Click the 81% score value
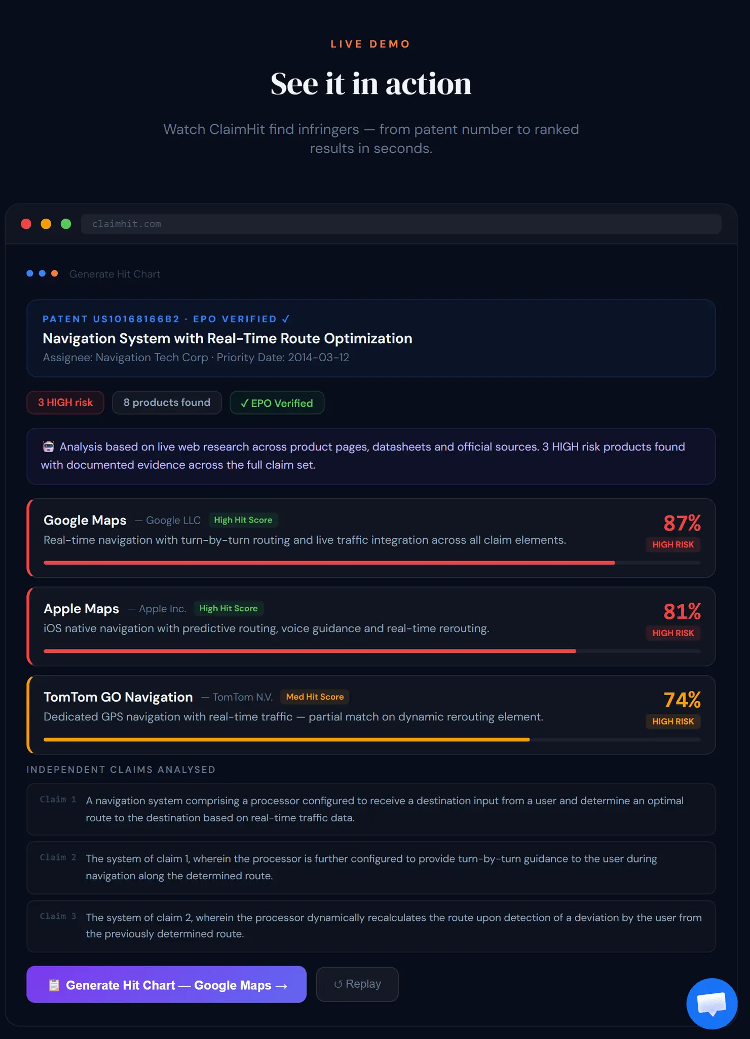This screenshot has height=1039, width=750. [x=682, y=611]
